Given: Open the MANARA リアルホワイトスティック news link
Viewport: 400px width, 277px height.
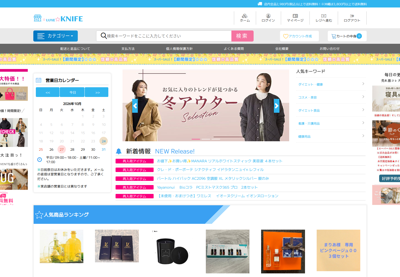Looking at the screenshot, I should (219, 161).
